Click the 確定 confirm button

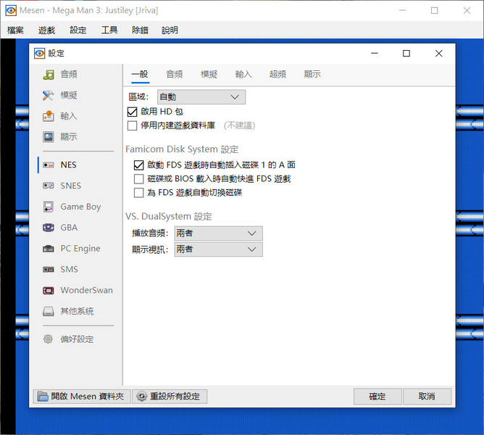coord(377,397)
